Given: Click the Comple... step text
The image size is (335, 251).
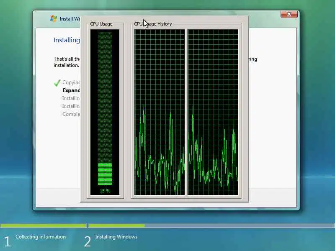Looking at the screenshot, I should (x=71, y=114).
